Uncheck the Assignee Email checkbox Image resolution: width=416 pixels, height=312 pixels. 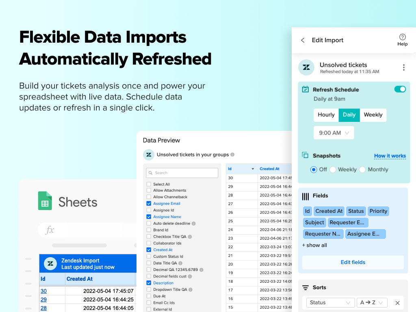148,204
